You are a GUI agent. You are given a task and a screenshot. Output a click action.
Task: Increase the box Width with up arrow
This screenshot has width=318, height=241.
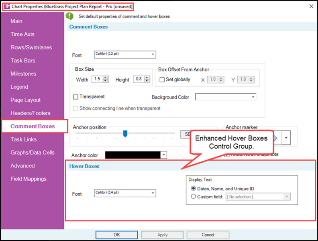pos(106,78)
